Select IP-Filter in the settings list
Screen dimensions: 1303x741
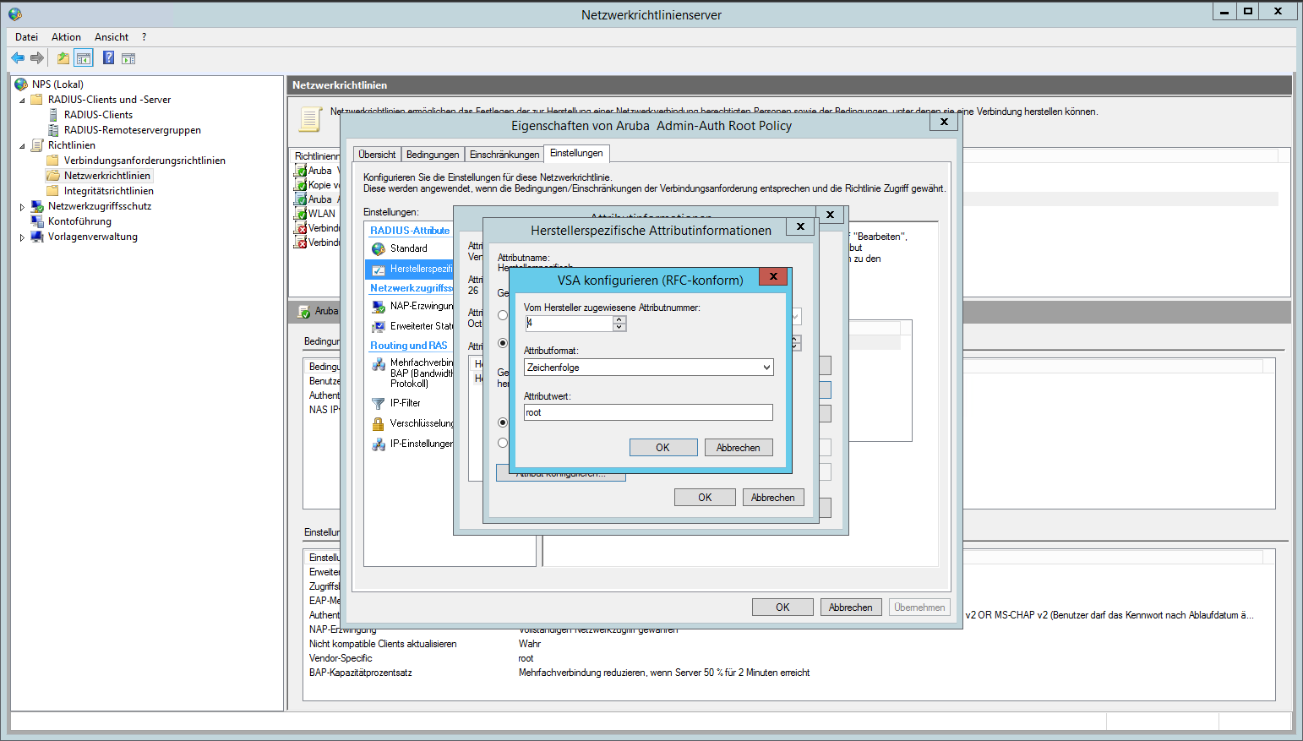pos(405,403)
